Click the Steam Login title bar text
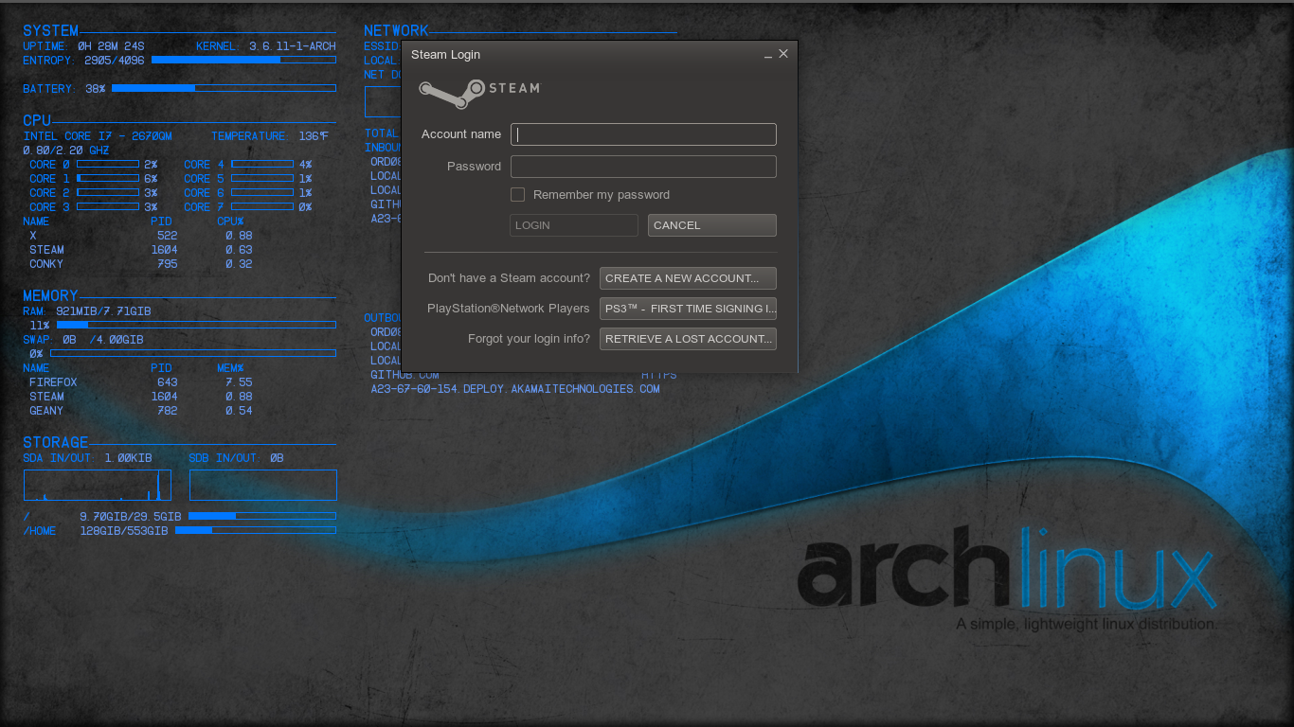Image resolution: width=1294 pixels, height=727 pixels. click(445, 55)
